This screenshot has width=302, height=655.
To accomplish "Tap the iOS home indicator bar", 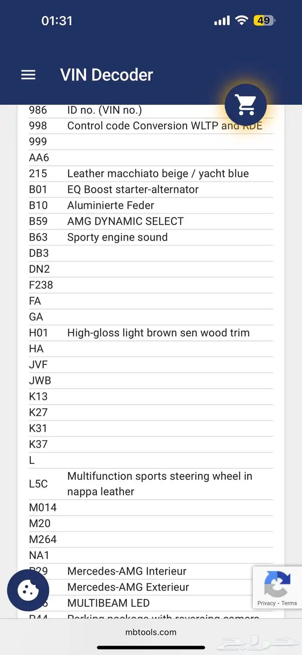I will click(151, 647).
